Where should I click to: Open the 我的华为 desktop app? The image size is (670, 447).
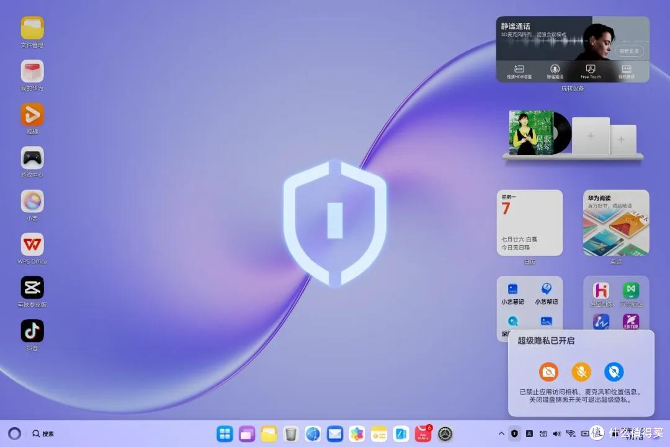[32, 71]
